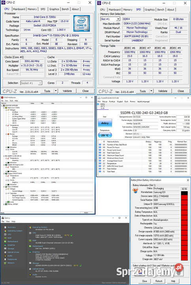Click the SSDPR-CL100 drive icon in HWMonitor
191x285 pixels.
[6, 156]
